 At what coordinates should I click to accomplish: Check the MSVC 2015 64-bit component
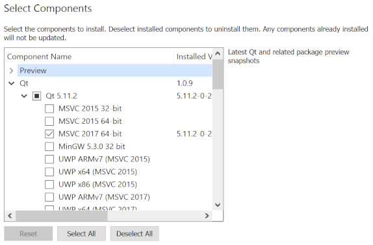[x=49, y=121]
